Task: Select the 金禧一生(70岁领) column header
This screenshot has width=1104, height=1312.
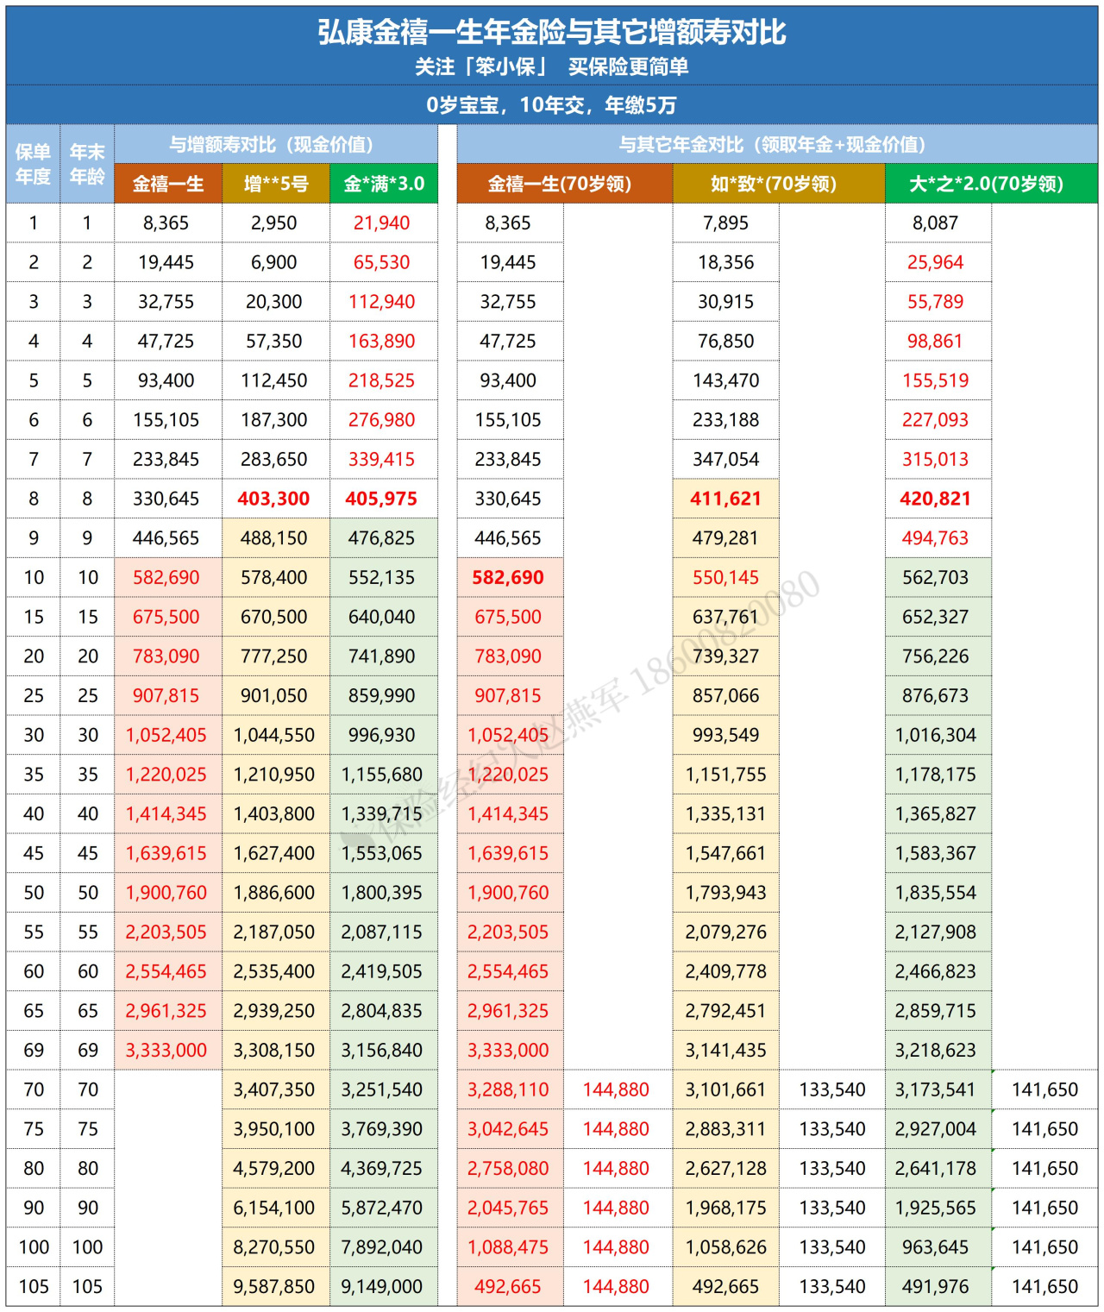Action: pyautogui.click(x=564, y=184)
